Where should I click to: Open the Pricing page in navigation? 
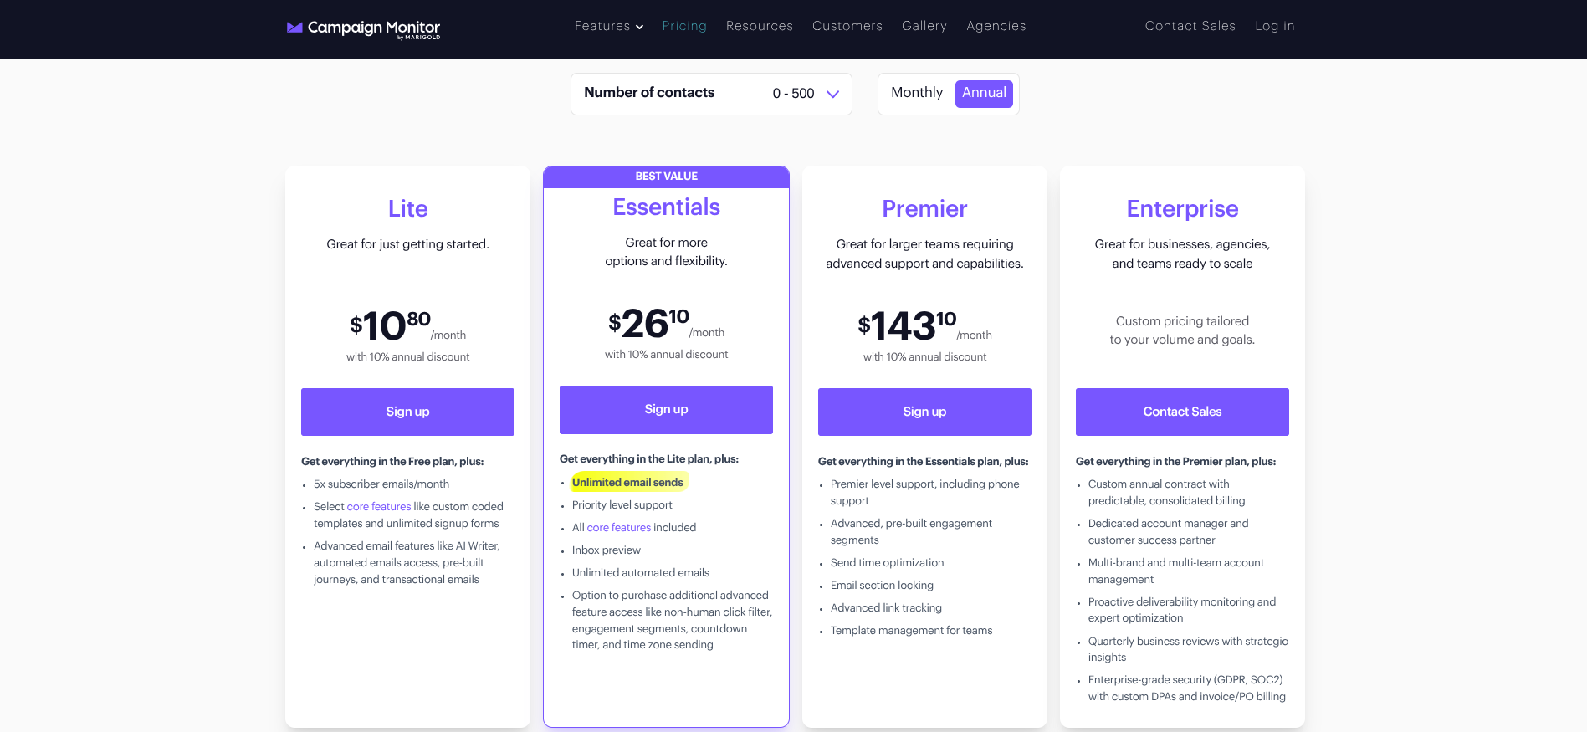[x=683, y=26]
